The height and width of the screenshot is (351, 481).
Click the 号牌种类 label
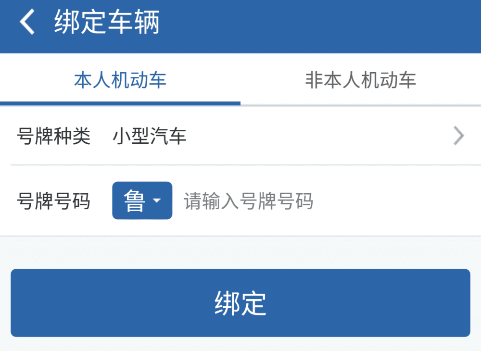point(53,137)
